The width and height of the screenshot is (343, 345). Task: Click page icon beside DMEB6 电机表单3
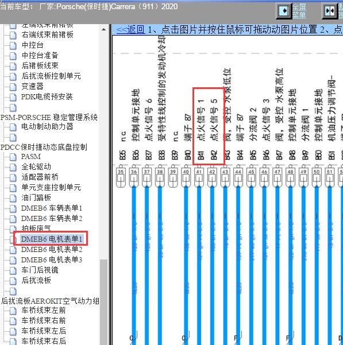click(x=13, y=260)
